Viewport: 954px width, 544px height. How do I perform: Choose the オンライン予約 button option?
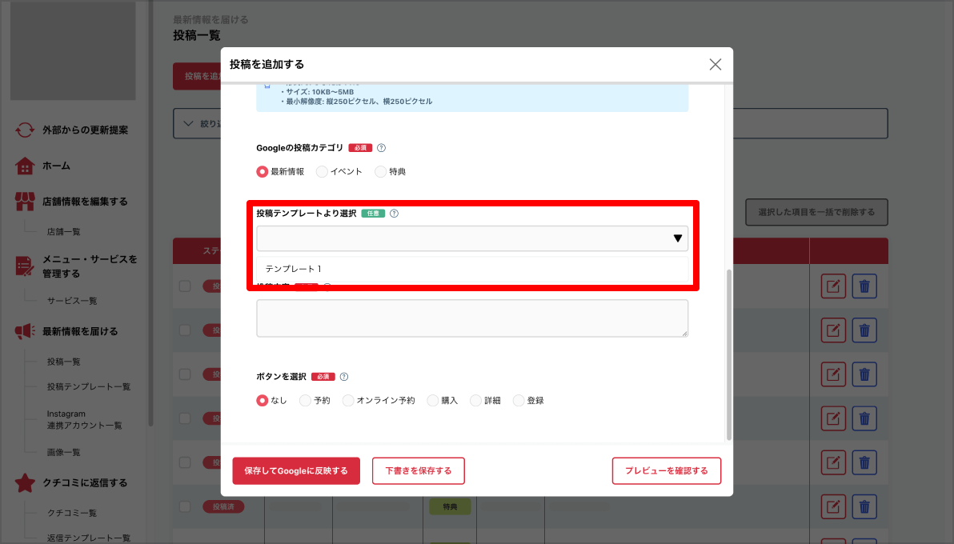[348, 401]
